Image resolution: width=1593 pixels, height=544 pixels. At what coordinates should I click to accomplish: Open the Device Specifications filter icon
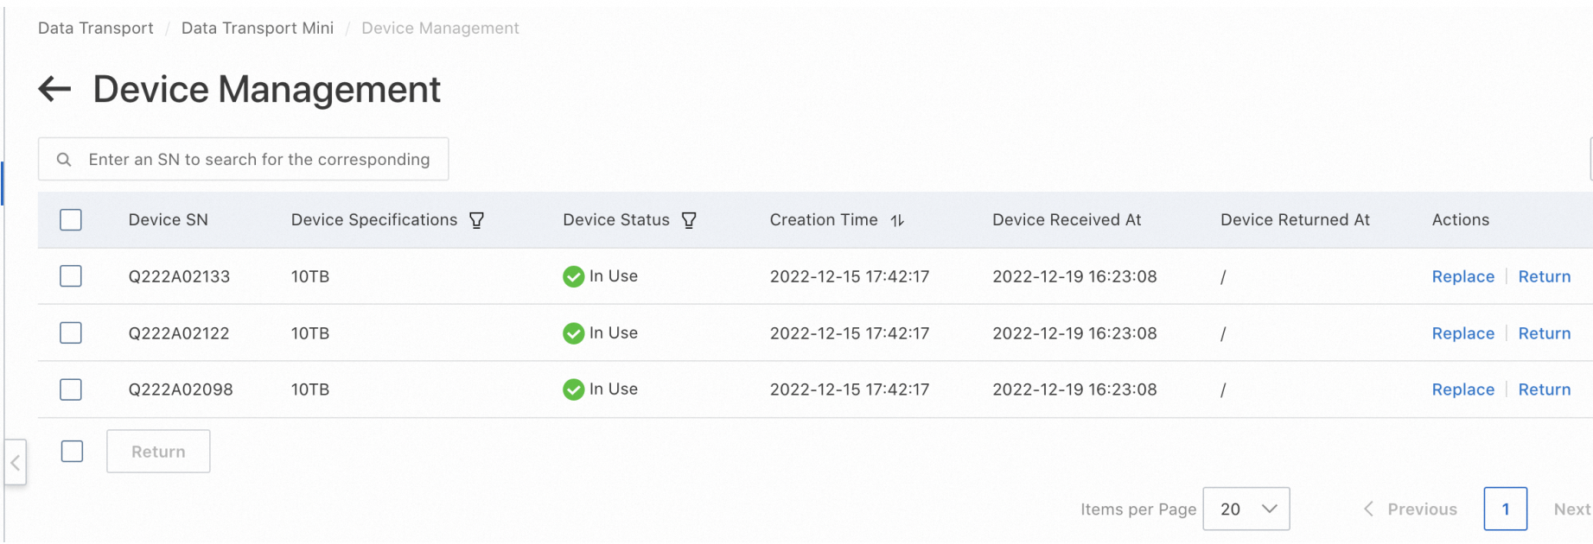coord(476,220)
